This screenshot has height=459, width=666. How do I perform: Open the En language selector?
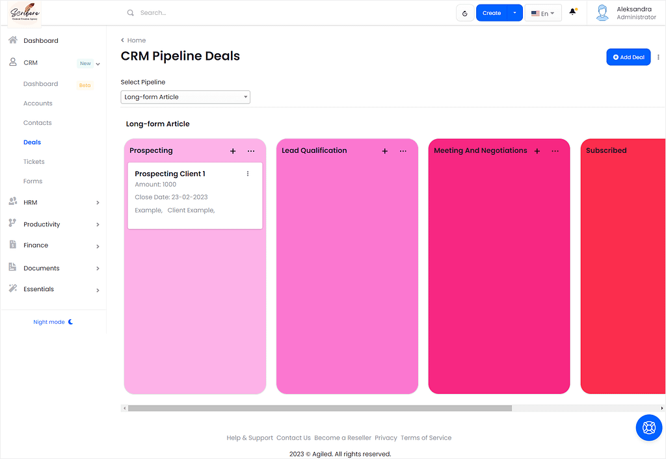point(543,13)
